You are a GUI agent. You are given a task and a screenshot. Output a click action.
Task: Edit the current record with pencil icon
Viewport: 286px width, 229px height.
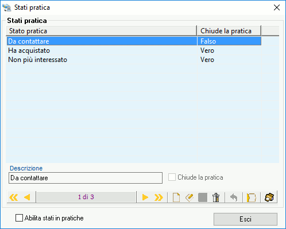click(190, 197)
